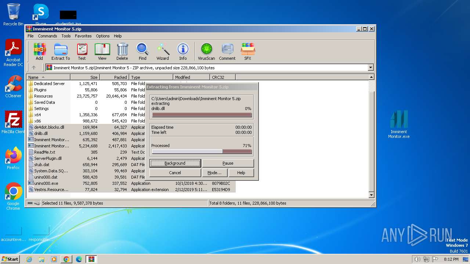470x264 pixels.
Task: Open the CCleaner desktop shortcut
Action: click(13, 87)
